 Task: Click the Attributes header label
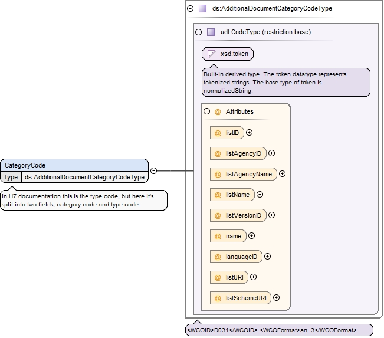239,111
